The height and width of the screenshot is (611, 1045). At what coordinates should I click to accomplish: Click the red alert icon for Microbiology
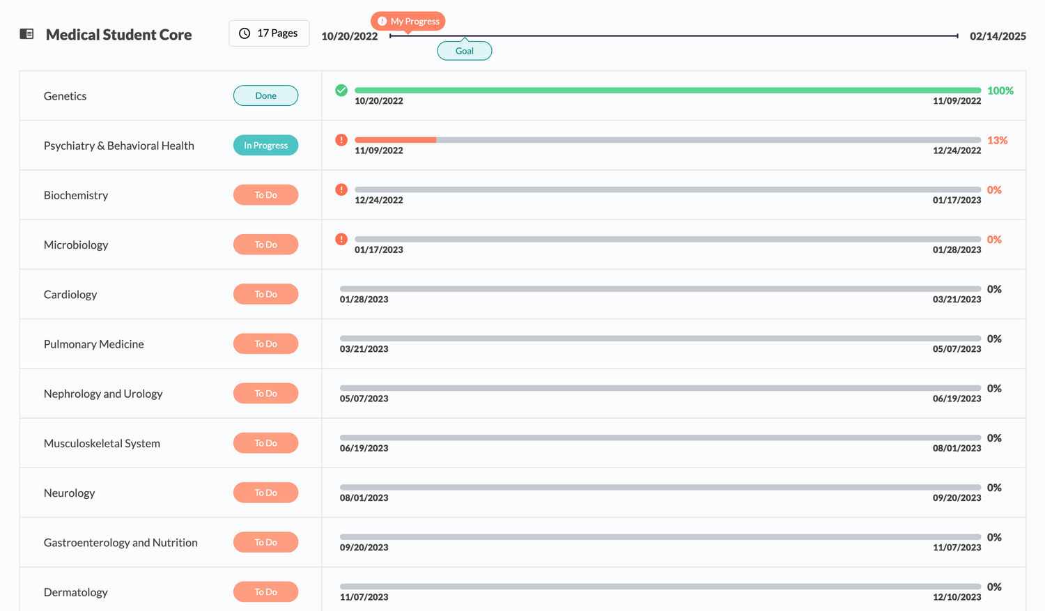(341, 239)
